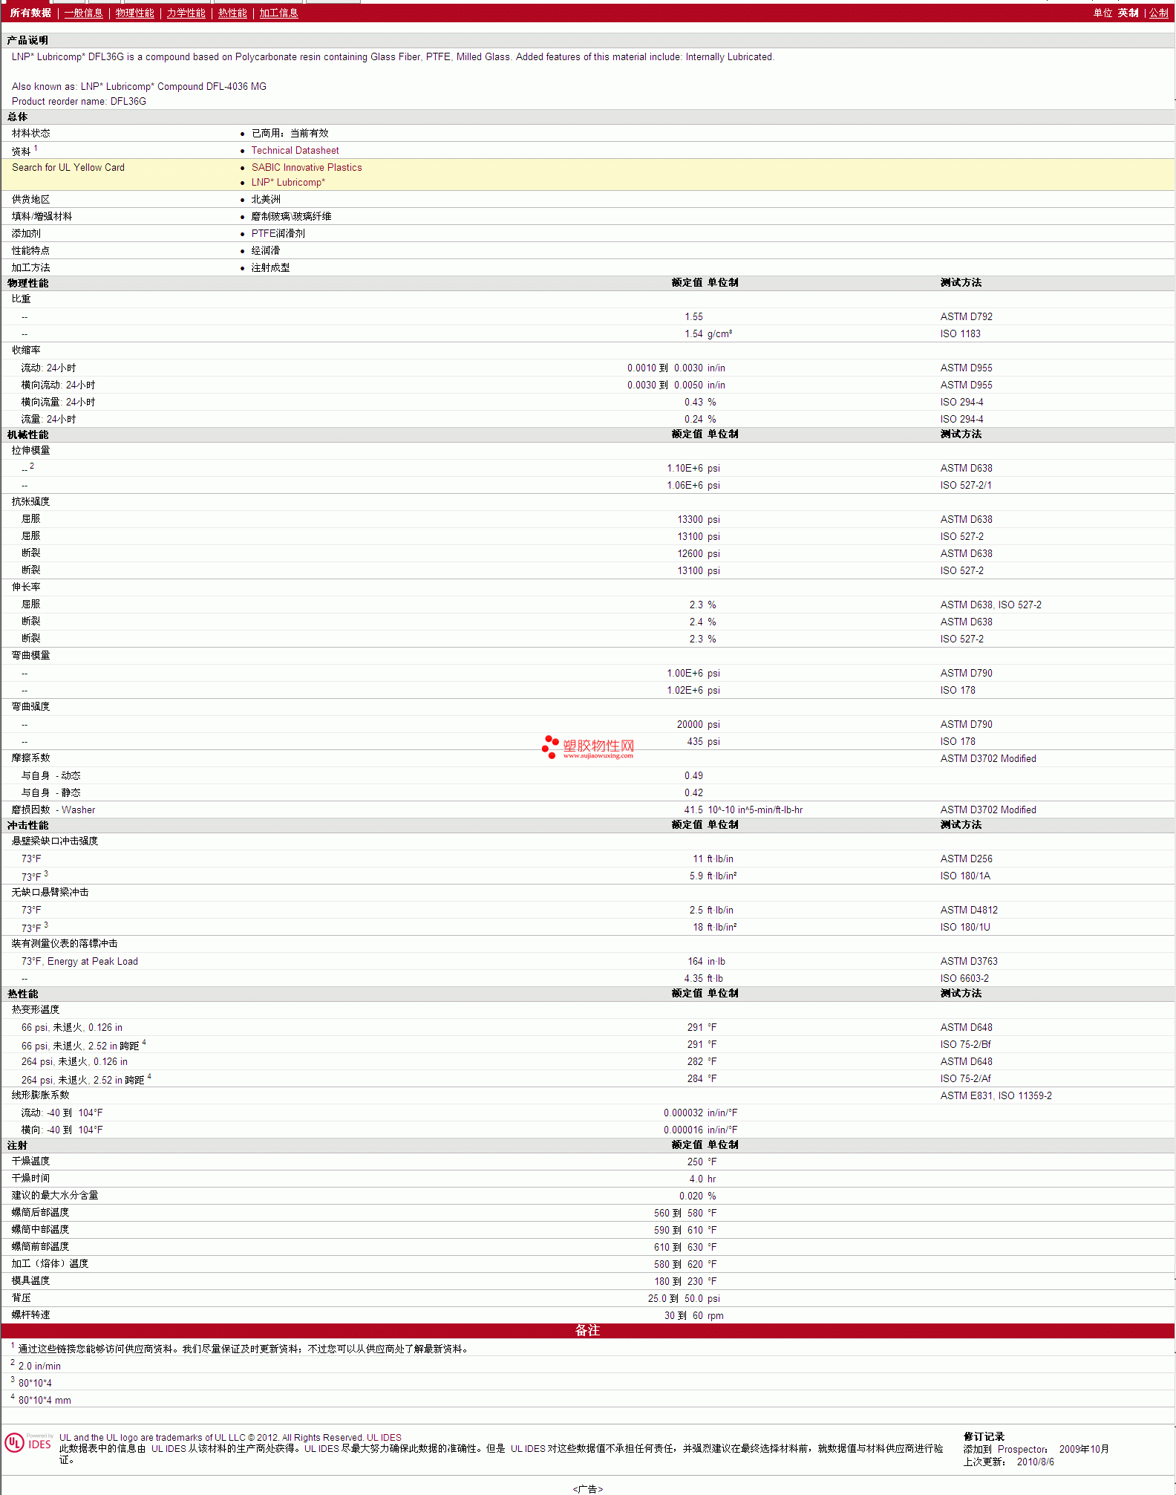Switch to the 一般信息 tab
Viewport: 1176px width, 1495px height.
83,13
